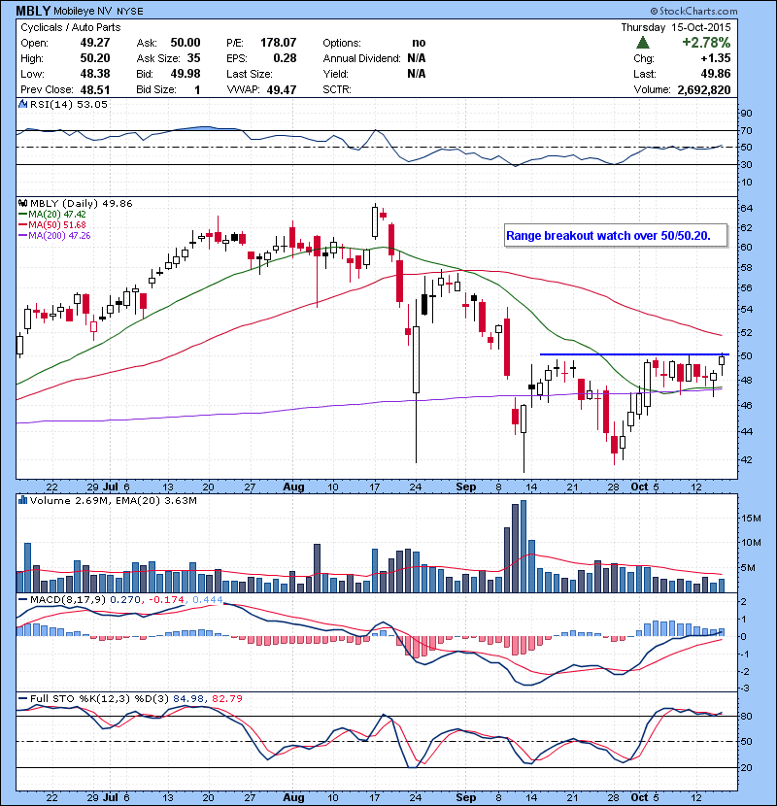Click the MBLY ticker symbol title
777x806 pixels.
[33, 11]
